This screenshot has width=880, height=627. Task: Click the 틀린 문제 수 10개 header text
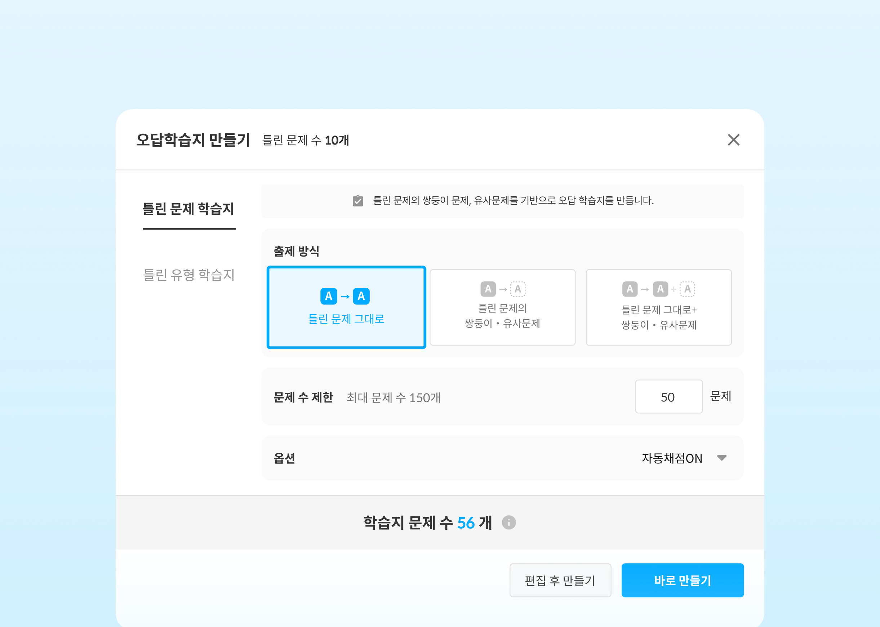[x=306, y=140]
